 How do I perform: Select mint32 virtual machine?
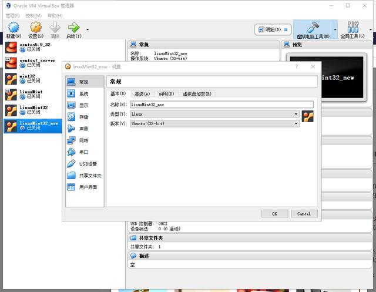tap(33, 79)
